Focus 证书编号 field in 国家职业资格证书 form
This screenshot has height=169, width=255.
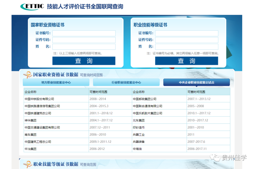84,33
